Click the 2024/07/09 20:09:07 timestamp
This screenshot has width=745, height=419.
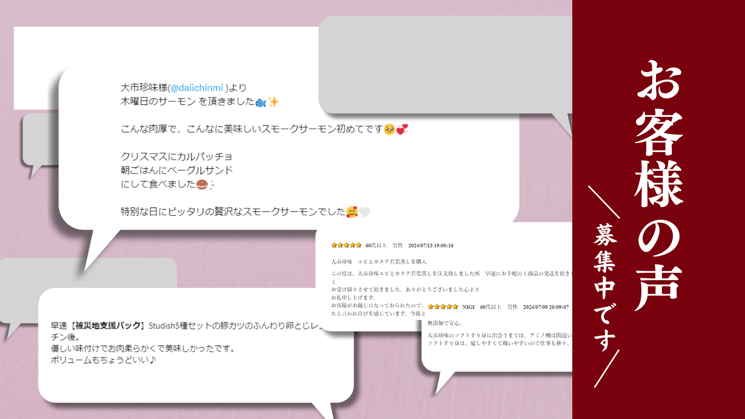(x=546, y=307)
